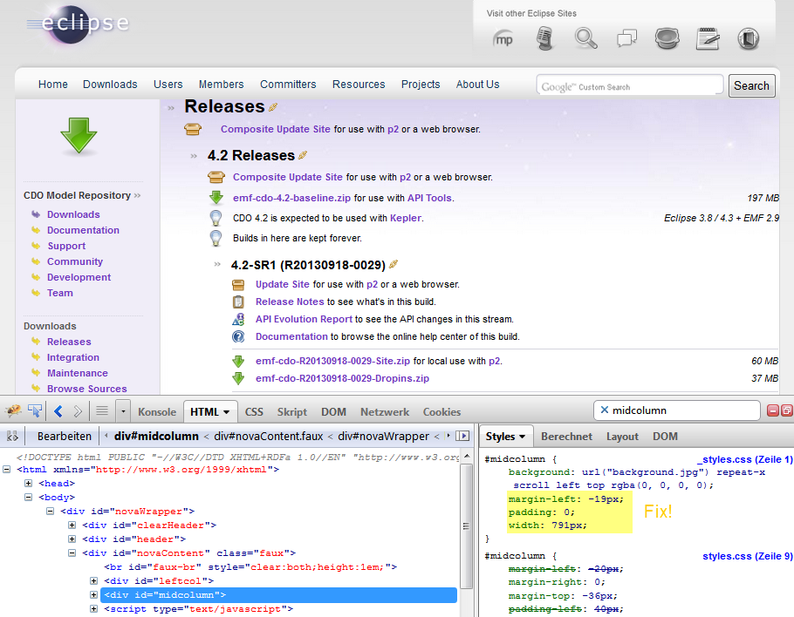Open the book-shaped Eclipse site icon
This screenshot has width=794, height=617.
pyautogui.click(x=749, y=39)
